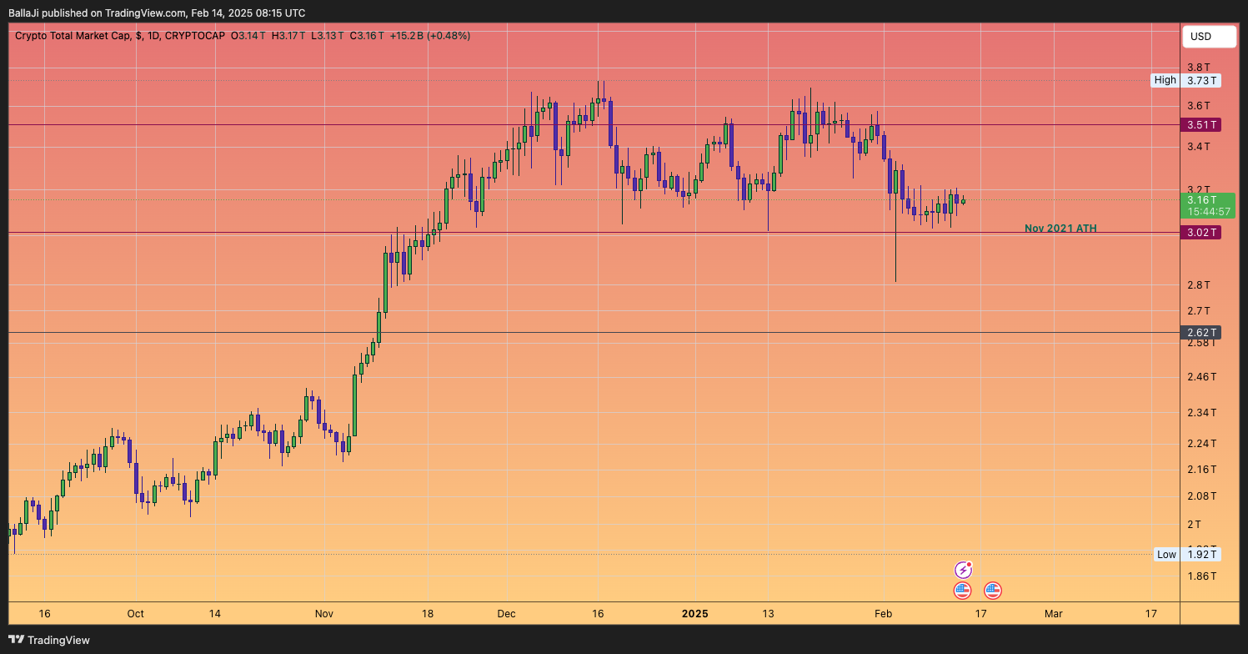Click the US flag icon below lightning icon
1248x654 pixels.
[963, 591]
